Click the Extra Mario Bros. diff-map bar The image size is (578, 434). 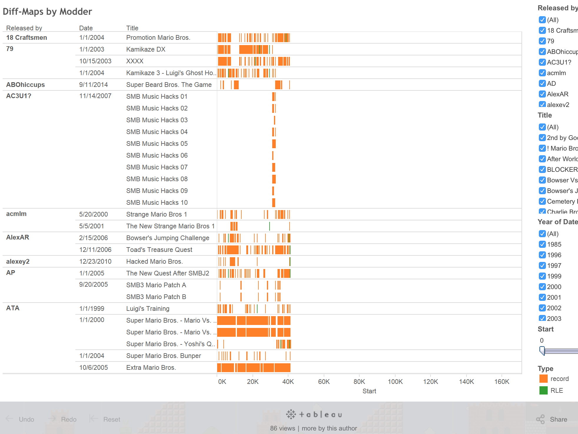(x=254, y=368)
